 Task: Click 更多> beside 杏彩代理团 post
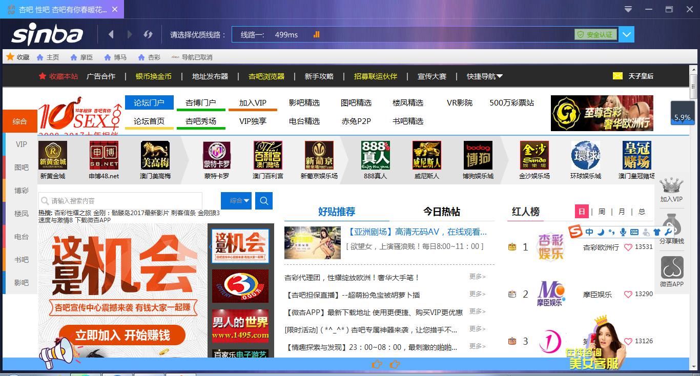click(x=477, y=277)
